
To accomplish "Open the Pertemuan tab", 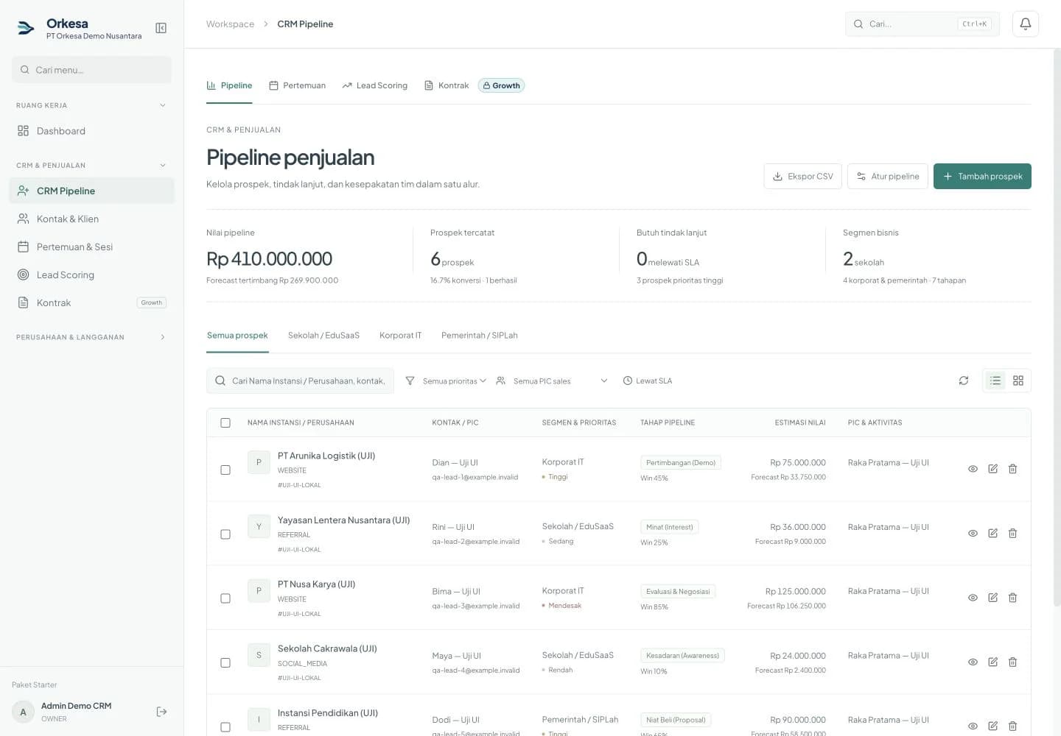I will [297, 85].
